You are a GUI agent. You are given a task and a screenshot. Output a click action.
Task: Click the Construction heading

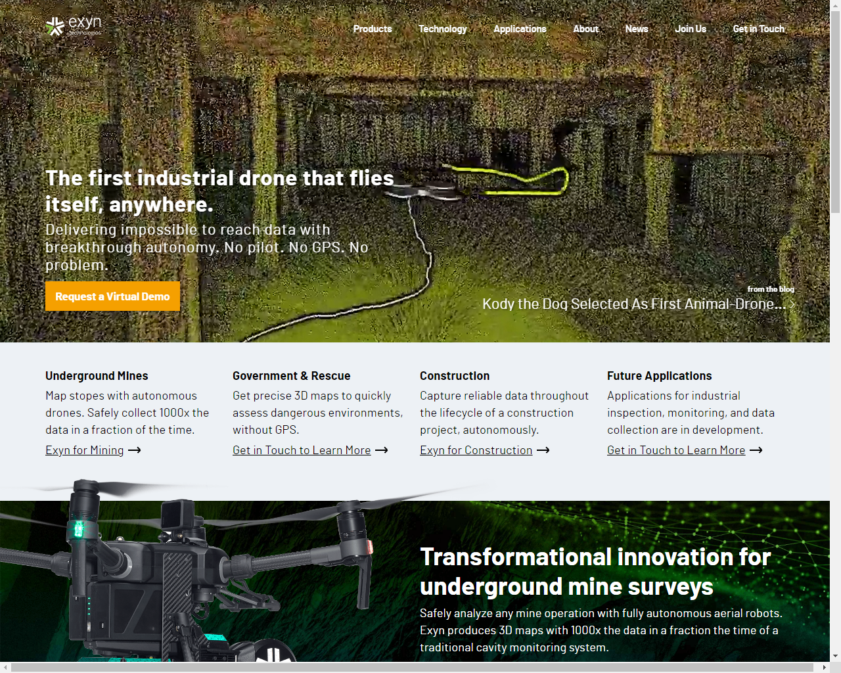pyautogui.click(x=455, y=376)
